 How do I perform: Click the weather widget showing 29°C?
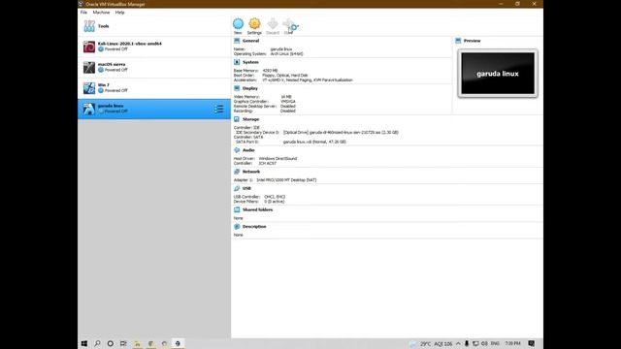pyautogui.click(x=431, y=343)
